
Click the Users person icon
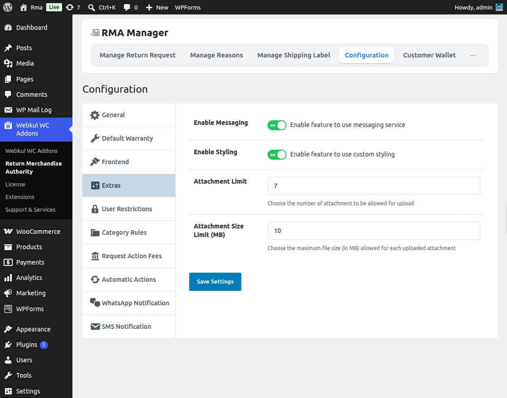tap(8, 360)
